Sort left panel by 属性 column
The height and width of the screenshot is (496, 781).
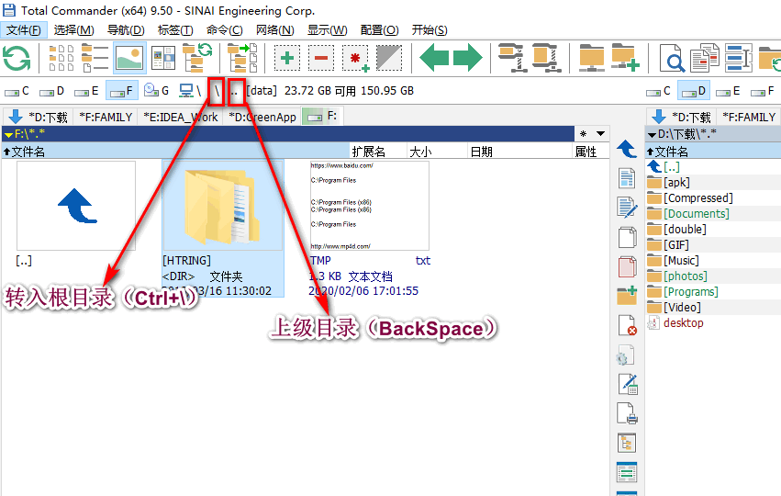(x=591, y=152)
